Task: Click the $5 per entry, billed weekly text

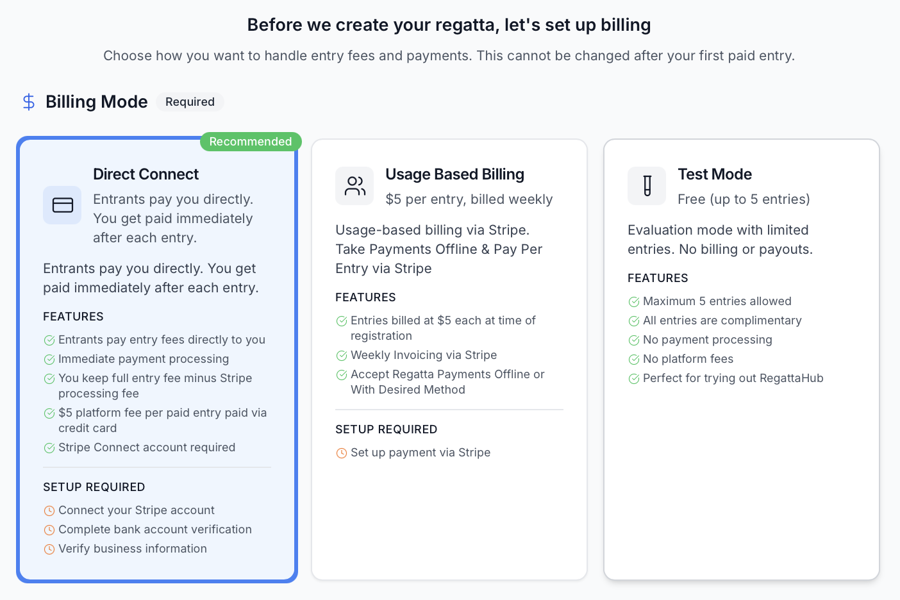Action: point(469,199)
